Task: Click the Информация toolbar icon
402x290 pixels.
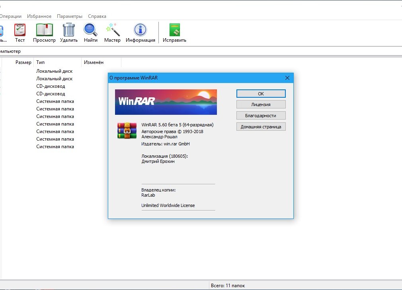Action: (140, 30)
